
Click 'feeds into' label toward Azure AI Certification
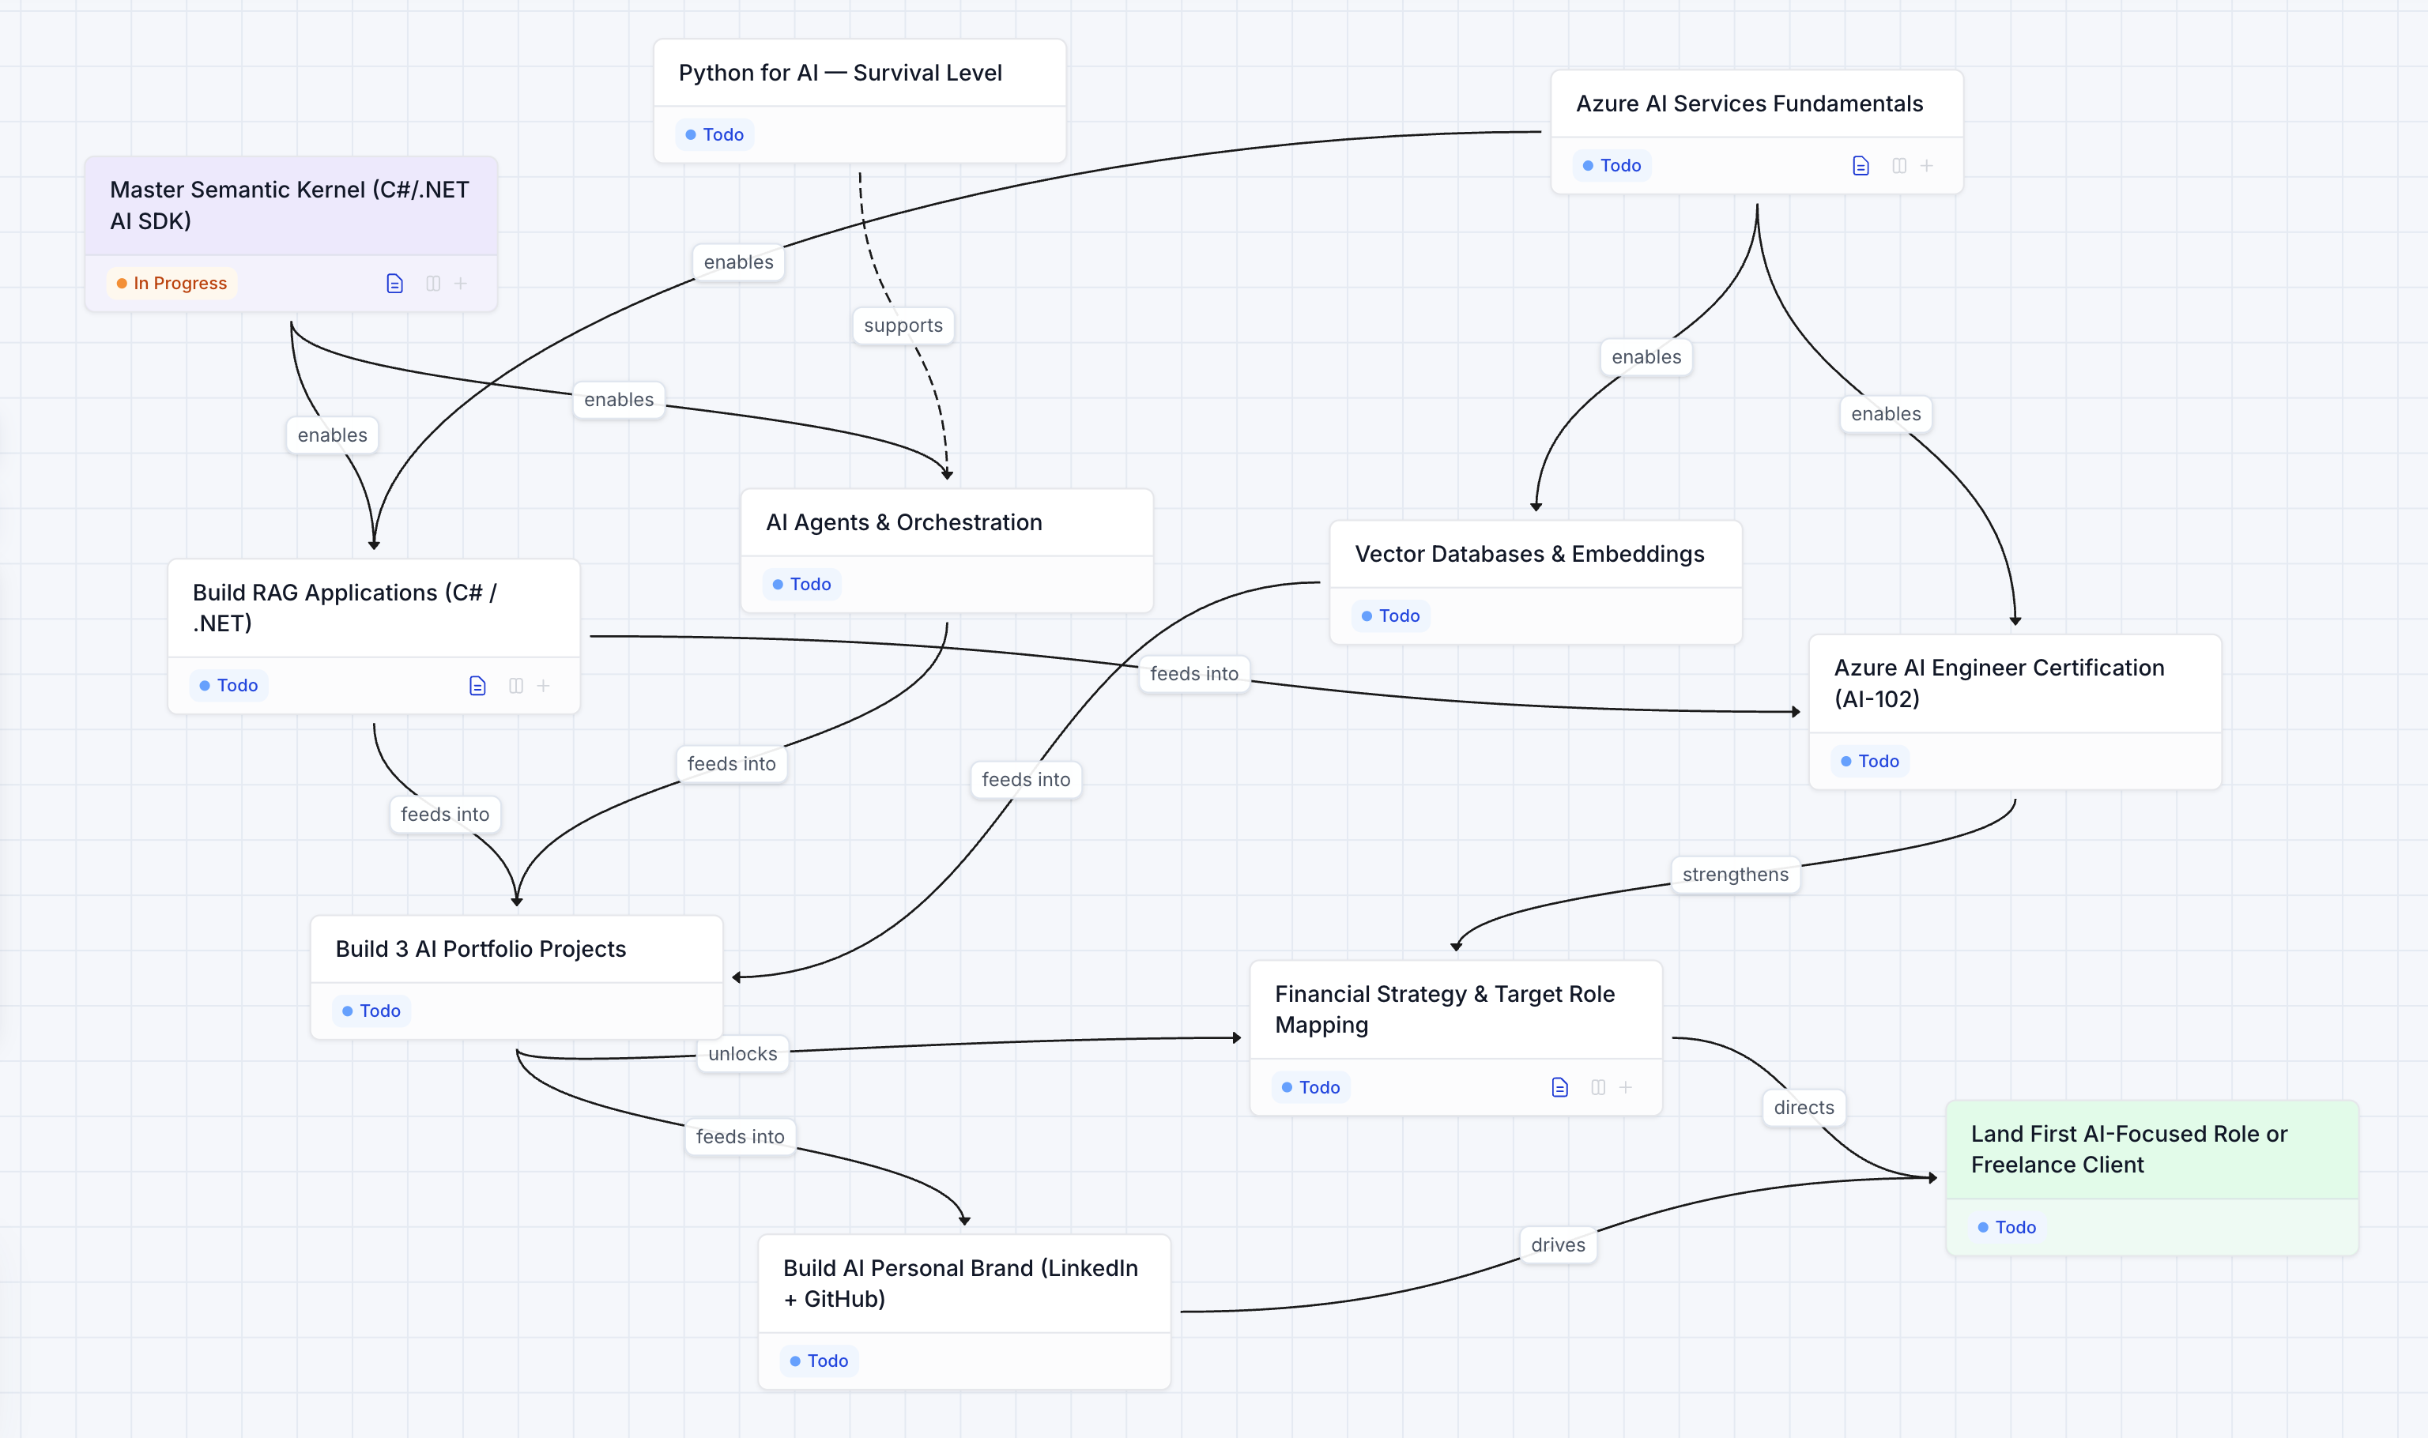click(x=1194, y=673)
